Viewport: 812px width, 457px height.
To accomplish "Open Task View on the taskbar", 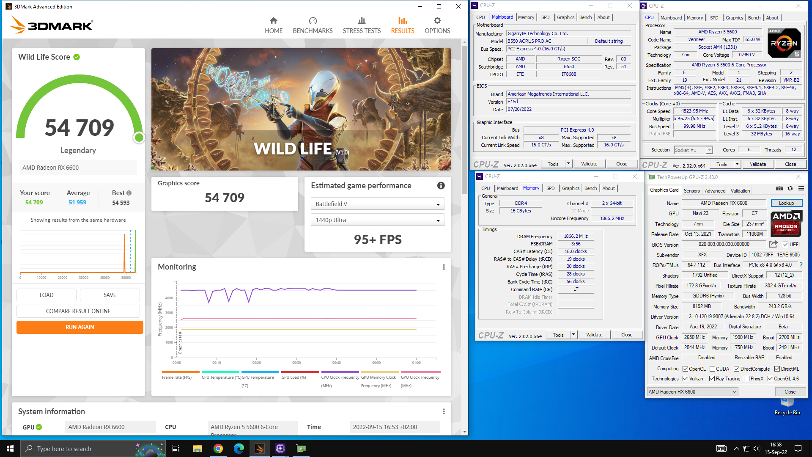I will click(176, 449).
